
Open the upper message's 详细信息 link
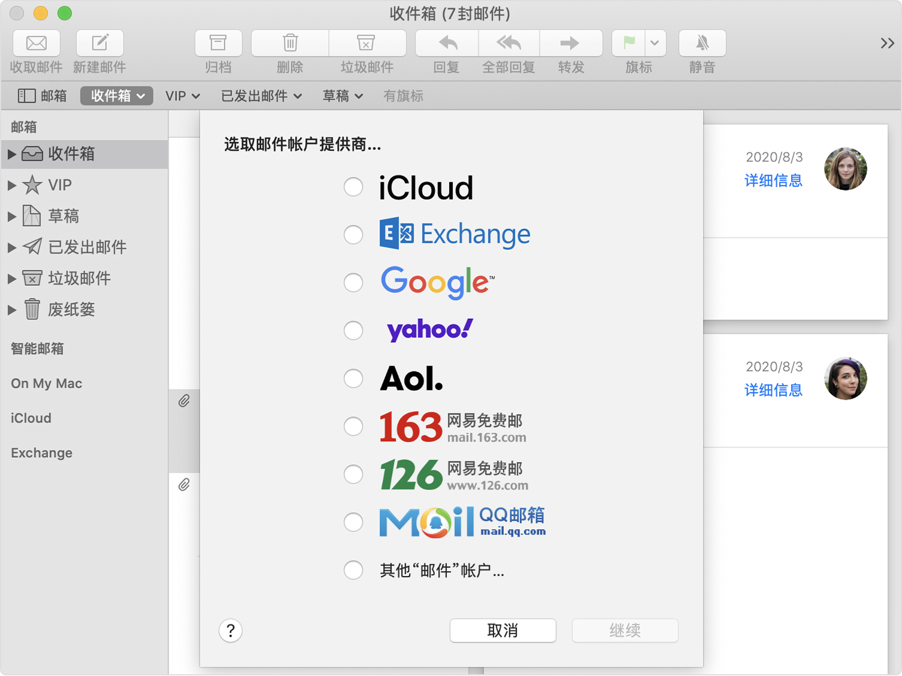(773, 180)
